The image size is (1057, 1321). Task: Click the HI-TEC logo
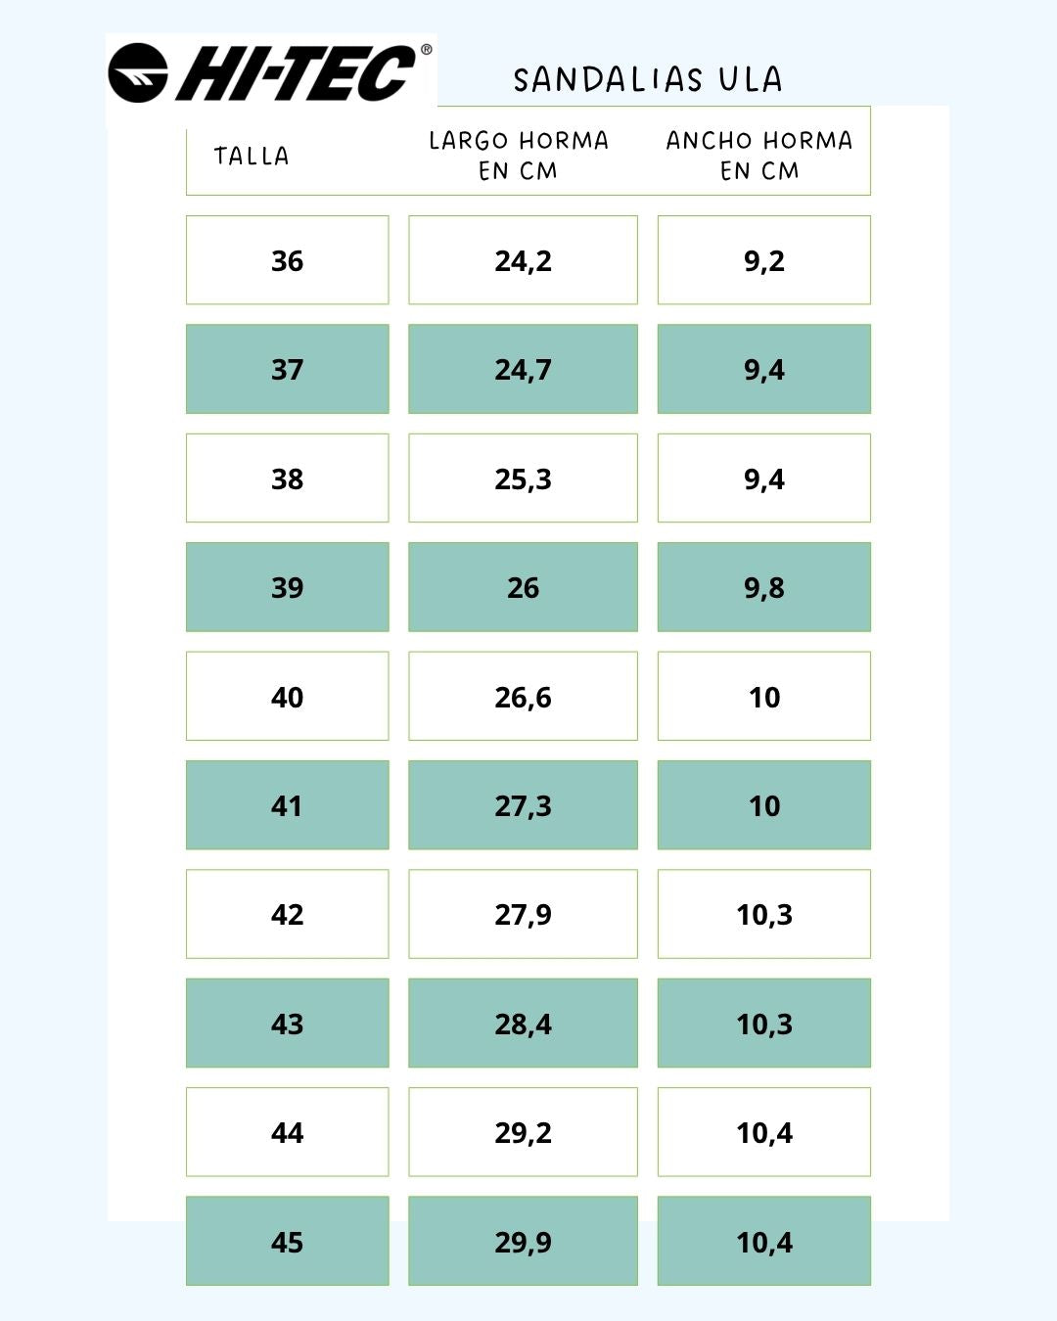point(271,73)
